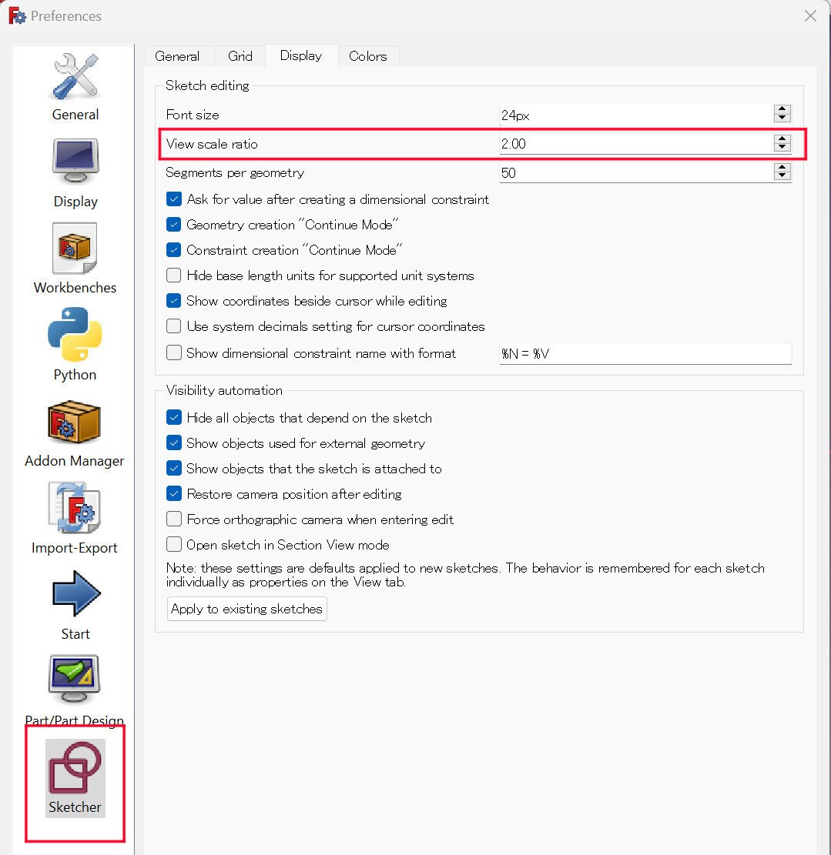Screen dimensions: 831x855
Task: Decrease Segments per geometry value
Action: click(782, 176)
